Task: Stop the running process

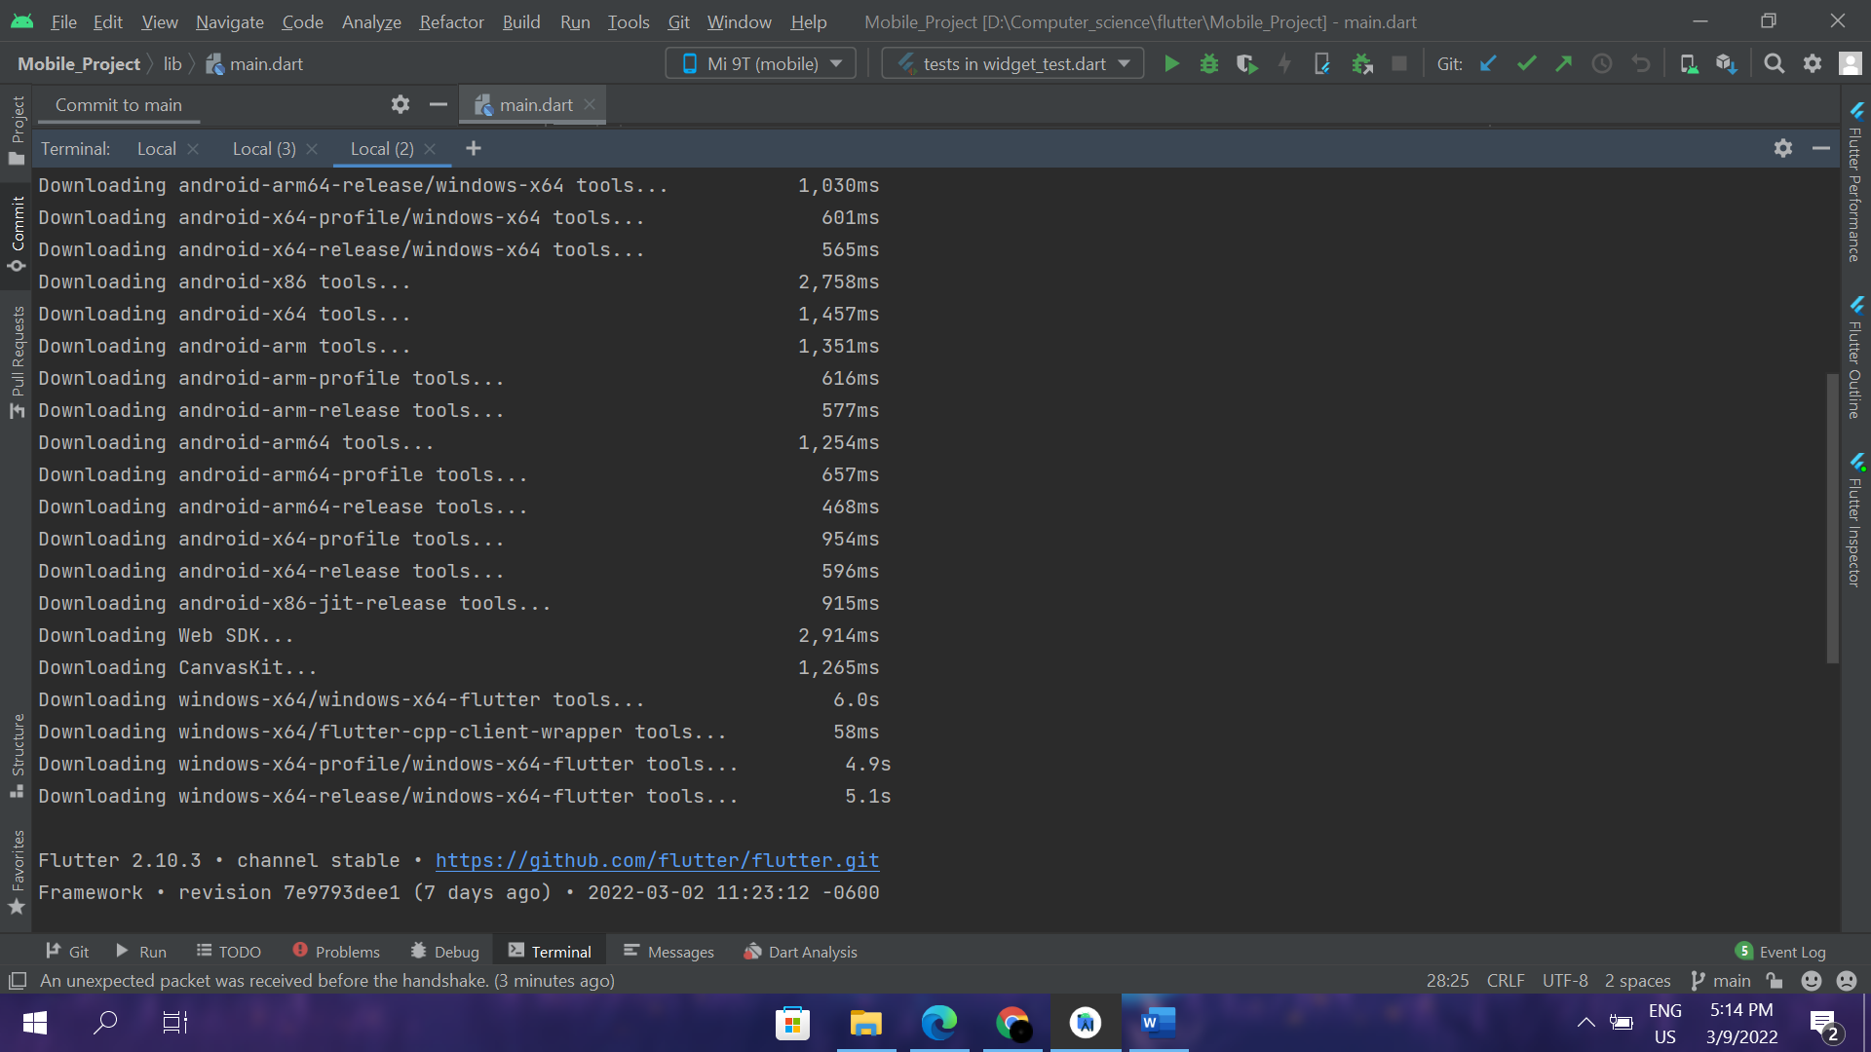Action: (x=1399, y=64)
